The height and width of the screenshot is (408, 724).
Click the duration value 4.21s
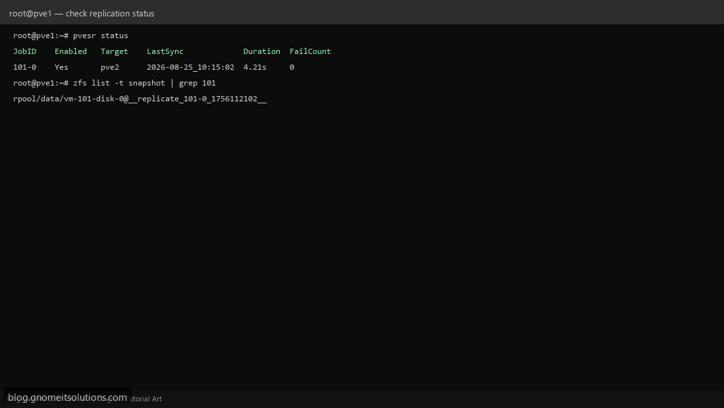coord(255,67)
